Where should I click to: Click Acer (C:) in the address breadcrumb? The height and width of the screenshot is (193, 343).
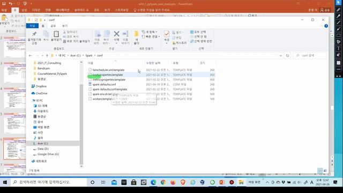pyautogui.click(x=76, y=56)
